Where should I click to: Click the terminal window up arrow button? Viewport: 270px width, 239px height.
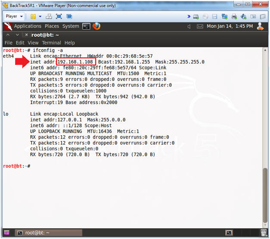coord(8,35)
